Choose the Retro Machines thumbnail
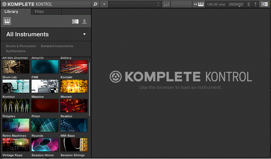This screenshot has height=159, width=271. pos(16,145)
